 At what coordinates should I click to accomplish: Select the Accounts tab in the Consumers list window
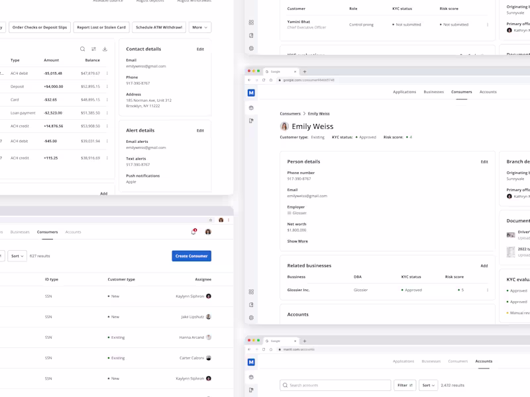pos(73,232)
